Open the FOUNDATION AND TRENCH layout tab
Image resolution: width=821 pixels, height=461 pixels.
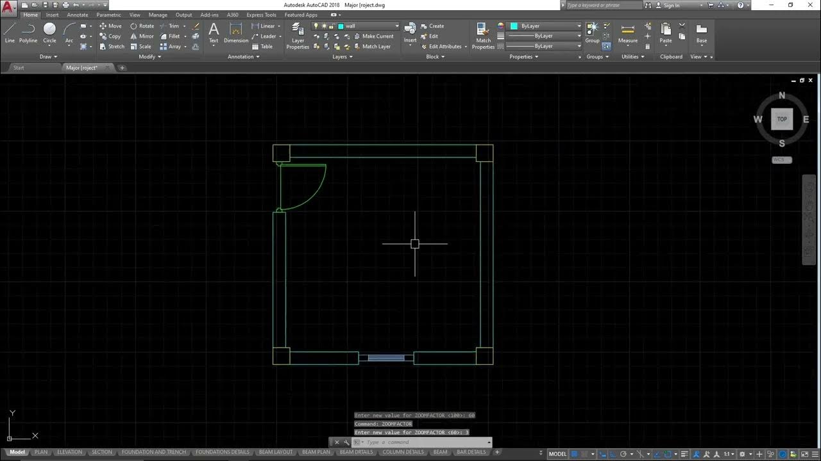[154, 452]
